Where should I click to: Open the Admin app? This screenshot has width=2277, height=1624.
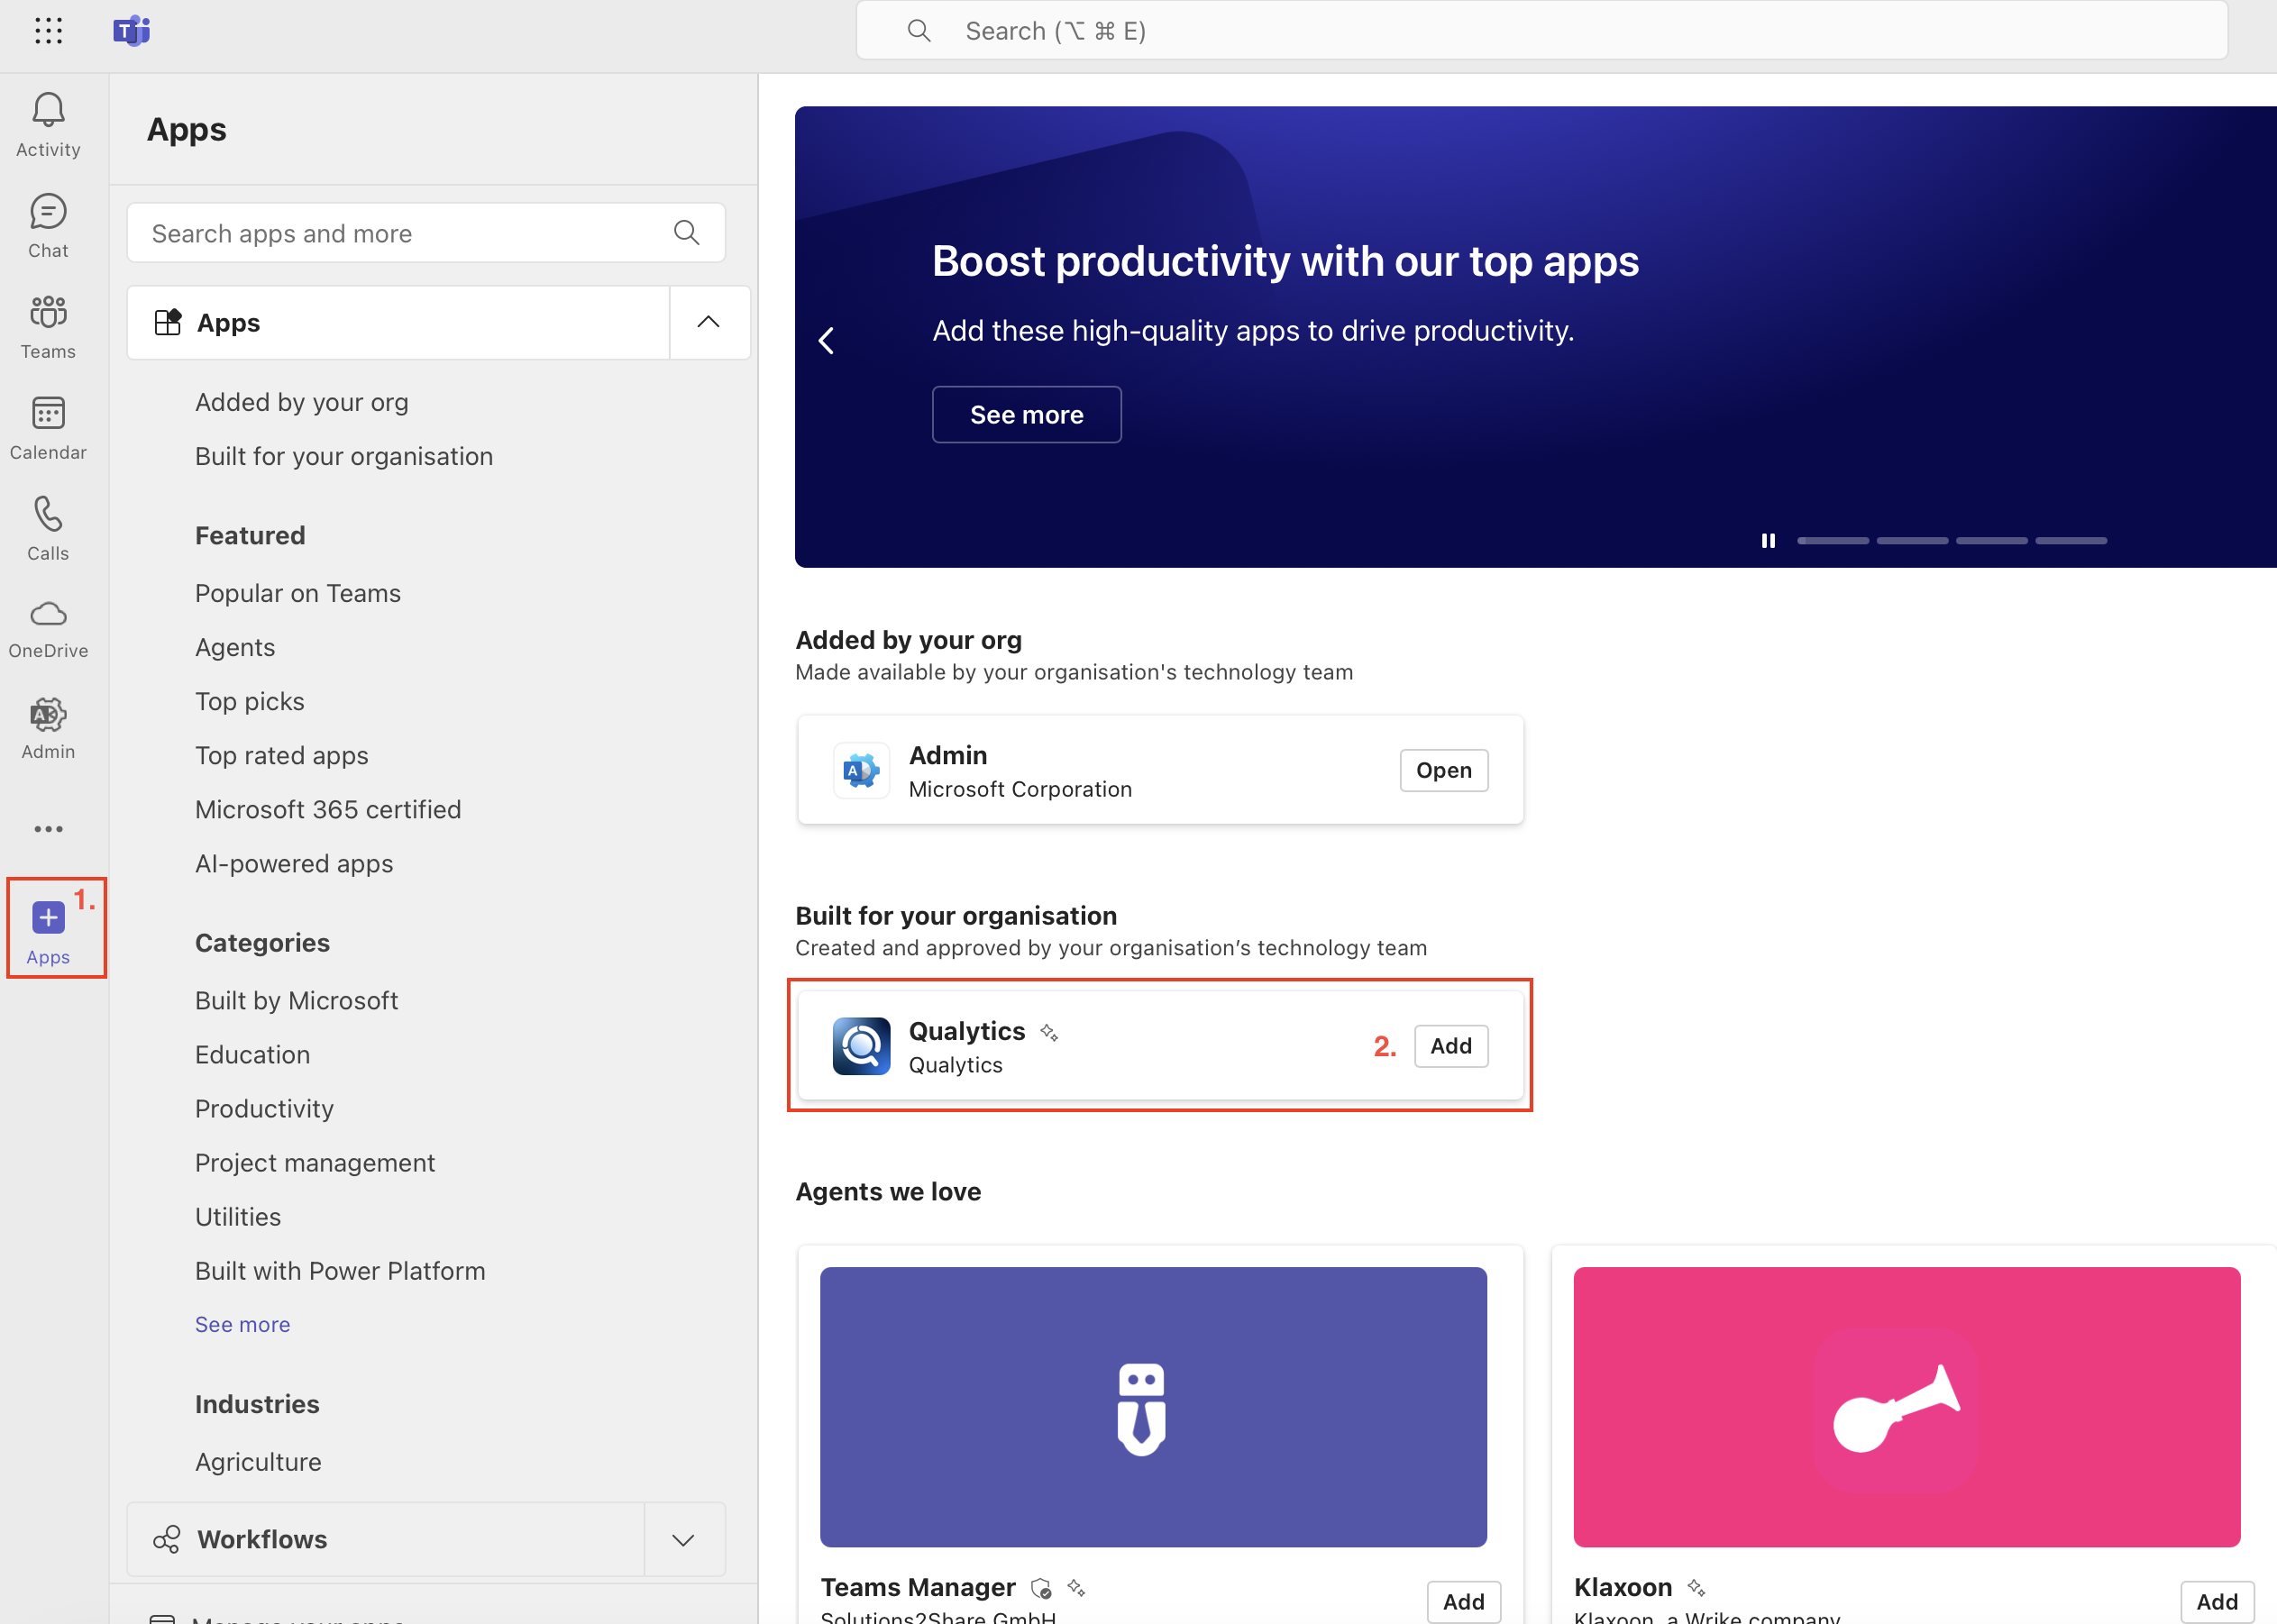coord(1443,770)
